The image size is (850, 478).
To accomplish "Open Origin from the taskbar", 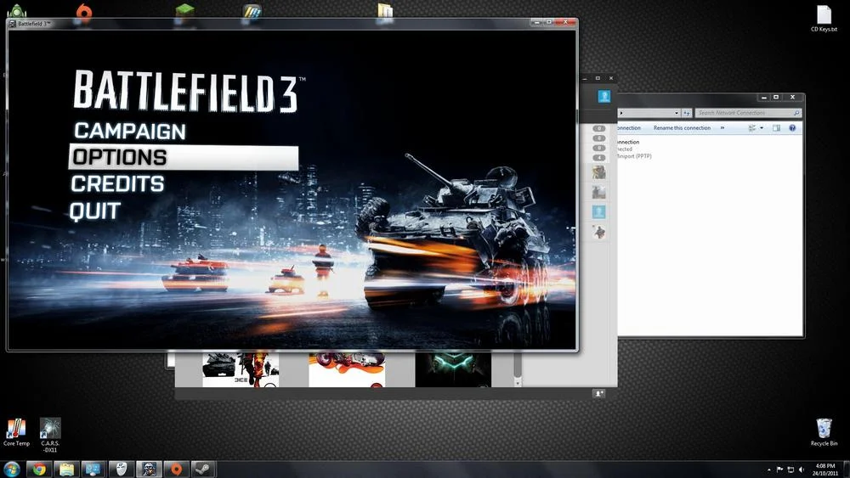I will (x=176, y=469).
